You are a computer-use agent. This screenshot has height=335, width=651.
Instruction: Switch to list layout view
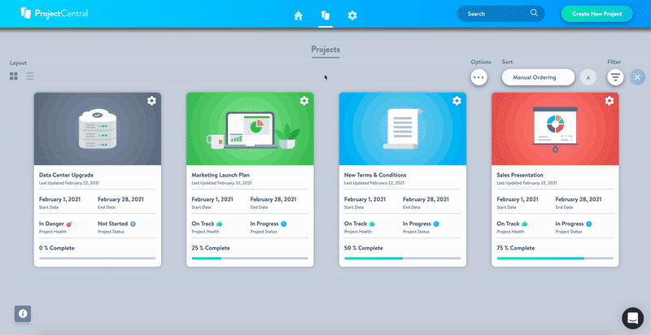[x=30, y=76]
